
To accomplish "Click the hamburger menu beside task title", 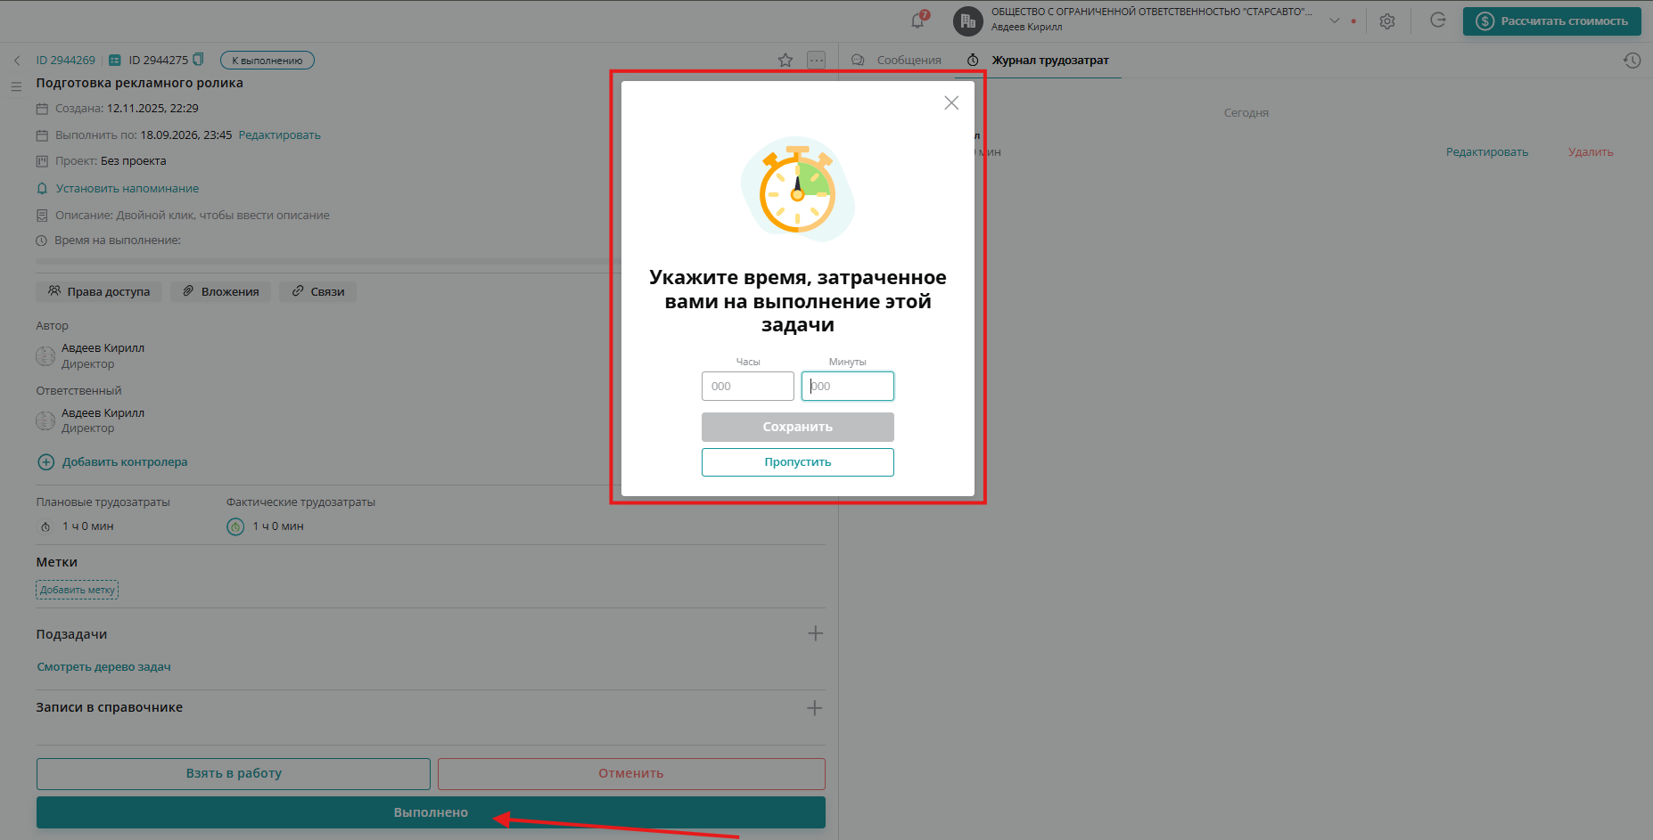I will coord(16,86).
